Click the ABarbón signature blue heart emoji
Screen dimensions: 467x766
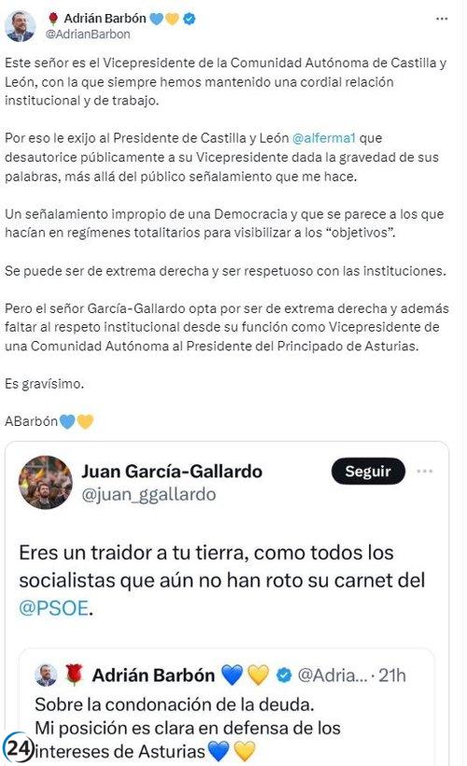pos(67,421)
